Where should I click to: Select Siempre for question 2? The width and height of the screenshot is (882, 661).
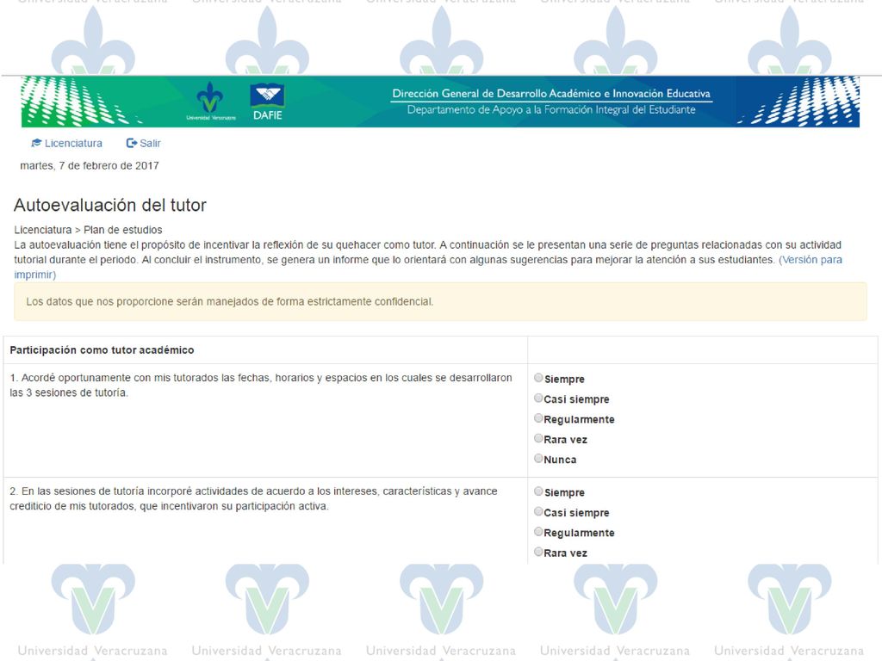tap(538, 491)
